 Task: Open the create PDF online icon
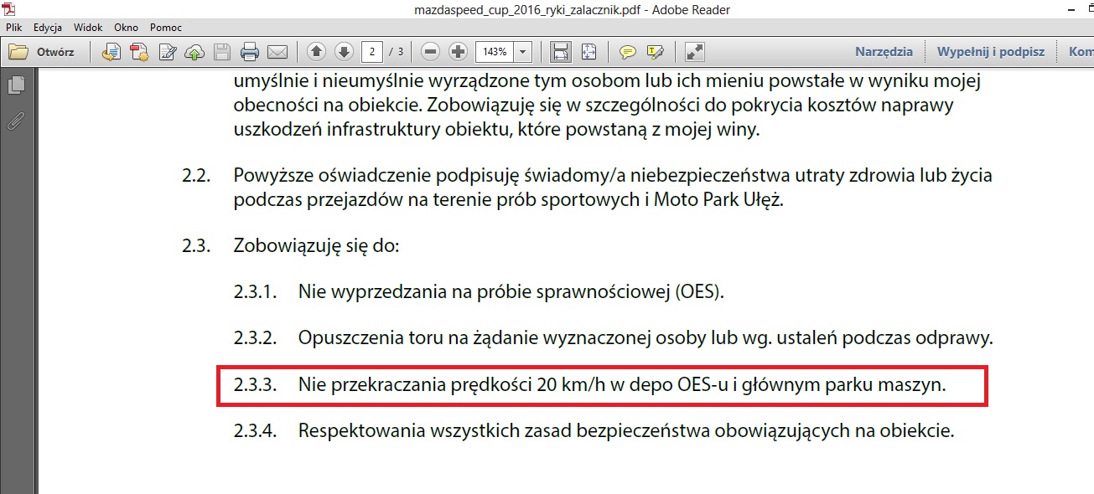coord(139,52)
